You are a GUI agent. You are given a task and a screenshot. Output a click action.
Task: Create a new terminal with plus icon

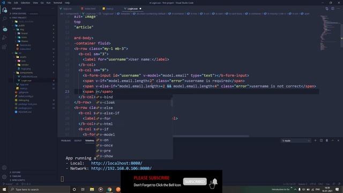click(x=315, y=140)
